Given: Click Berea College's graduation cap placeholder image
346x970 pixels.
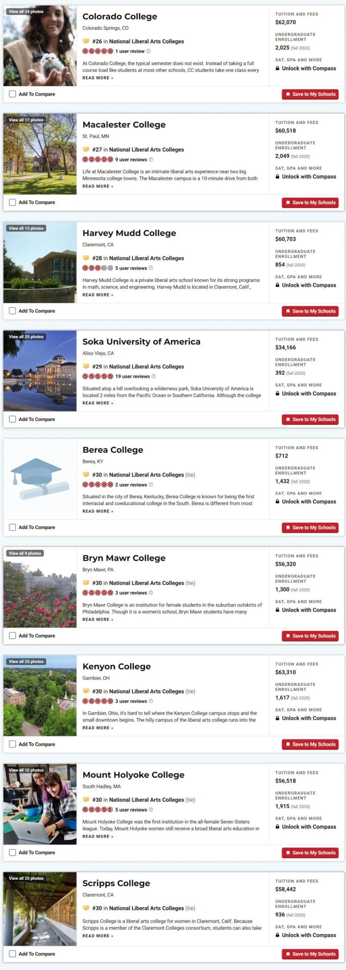Looking at the screenshot, I should point(40,479).
